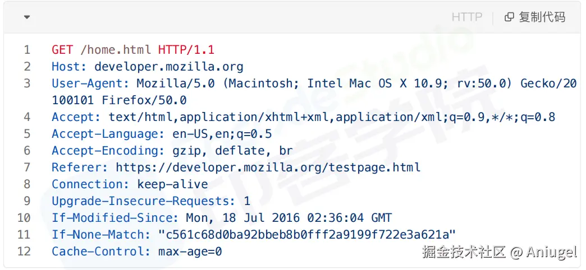Click the If-None-Match ETag hash string
The image size is (586, 270).
pos(307,235)
